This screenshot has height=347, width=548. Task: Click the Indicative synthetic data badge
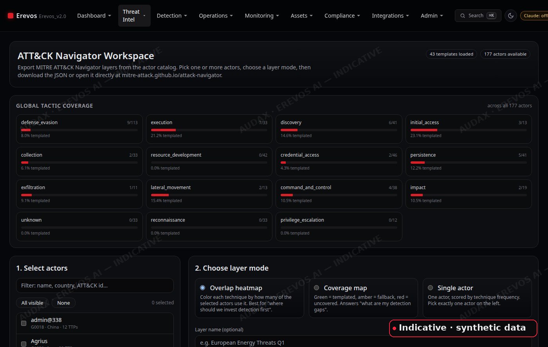tap(463, 328)
